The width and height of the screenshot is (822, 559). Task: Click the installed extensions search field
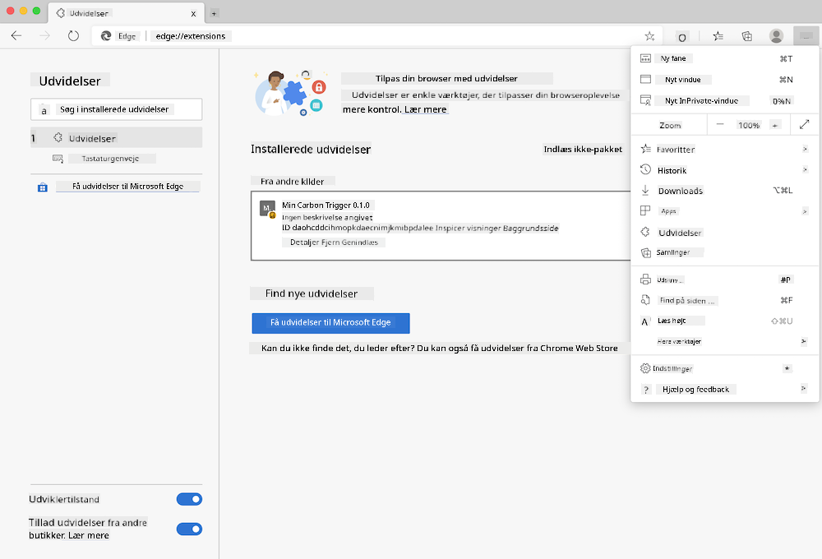coord(115,109)
